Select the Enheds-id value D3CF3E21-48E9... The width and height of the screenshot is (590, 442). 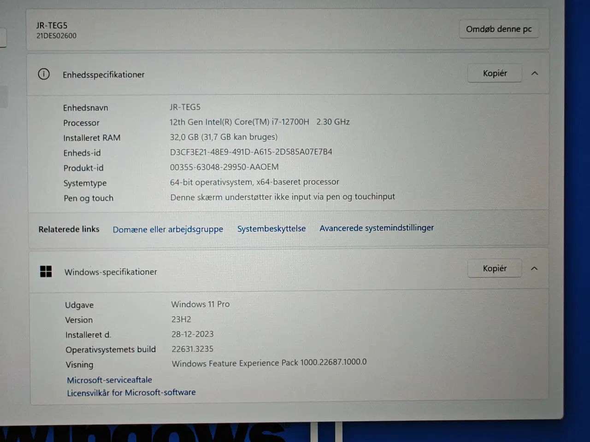(x=251, y=151)
